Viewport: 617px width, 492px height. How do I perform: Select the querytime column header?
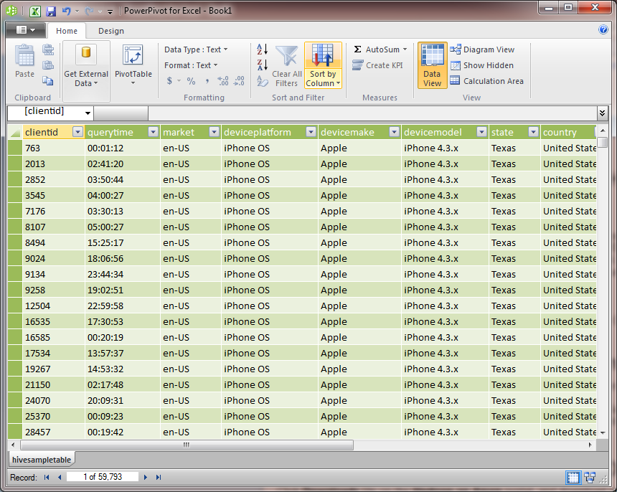[x=115, y=132]
